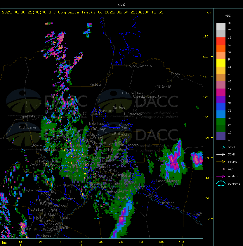Click the 'C_Chilenos' place label
The height and width of the screenshot is (246, 243).
click(x=28, y=127)
